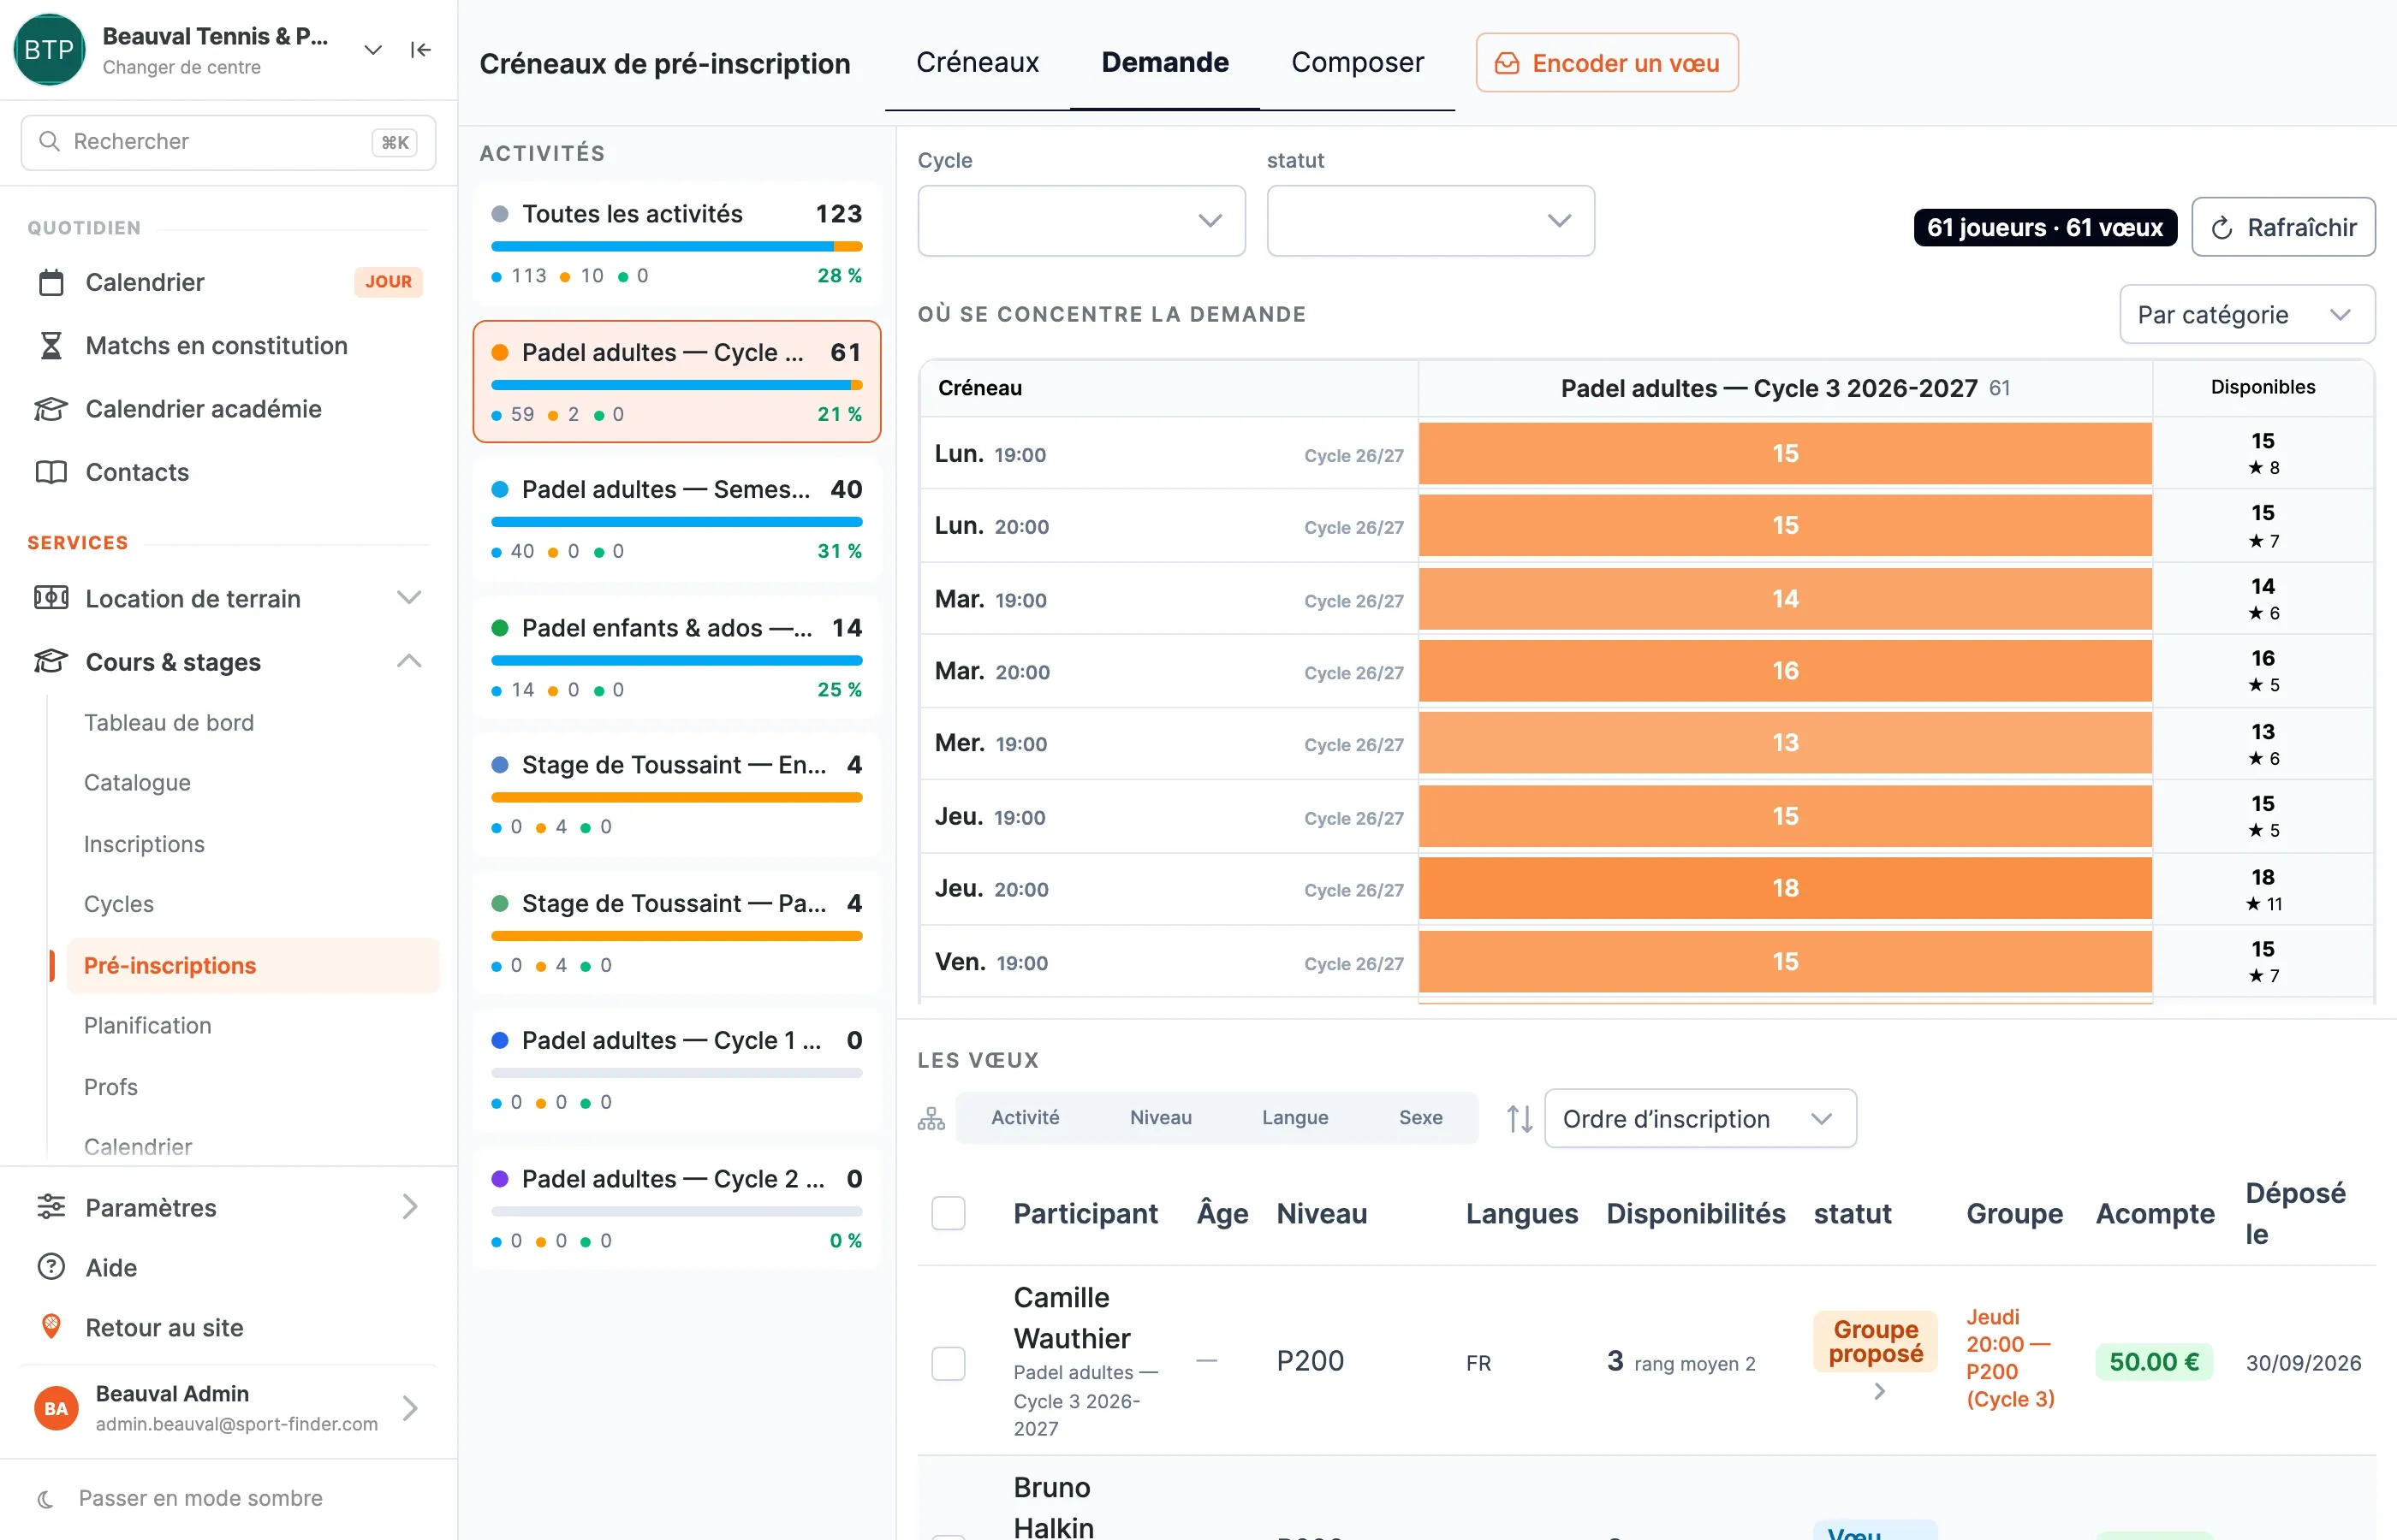The width and height of the screenshot is (2397, 1540).
Task: Toggle grouping by Sexe
Action: pos(1420,1117)
